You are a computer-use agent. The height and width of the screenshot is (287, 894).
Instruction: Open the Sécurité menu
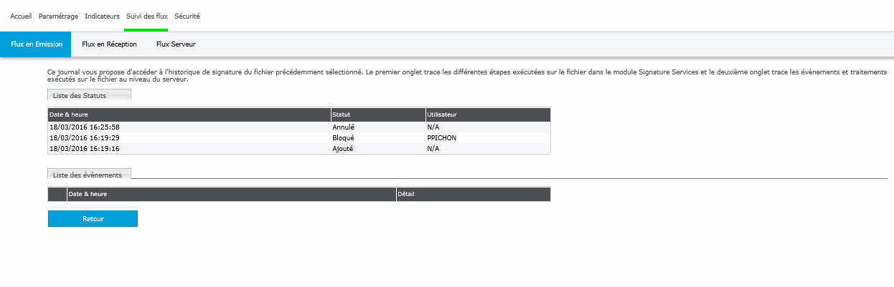point(187,16)
